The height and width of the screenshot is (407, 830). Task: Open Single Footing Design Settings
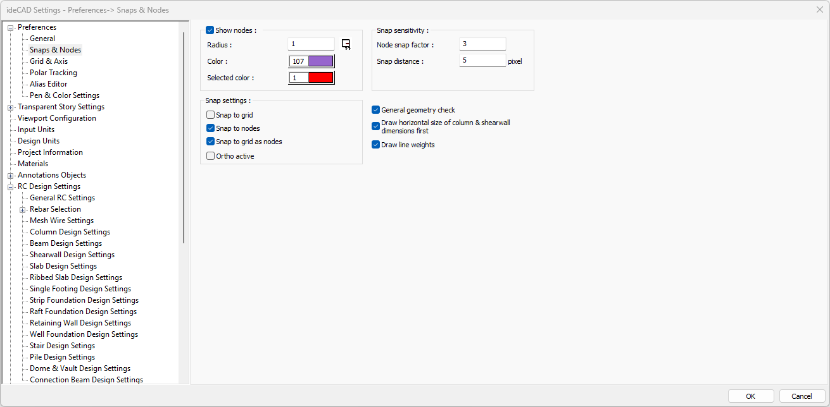tap(80, 289)
